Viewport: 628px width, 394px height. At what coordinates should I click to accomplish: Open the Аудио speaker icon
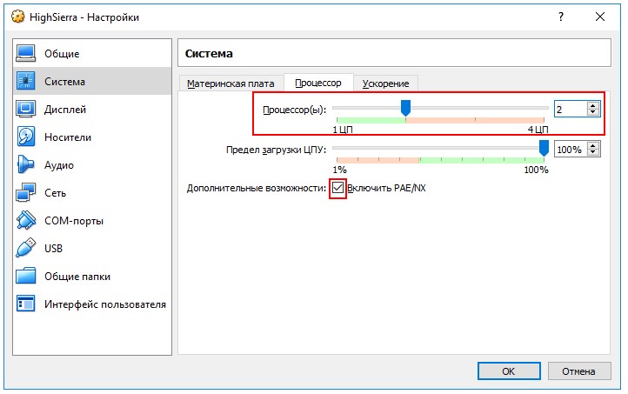click(26, 165)
